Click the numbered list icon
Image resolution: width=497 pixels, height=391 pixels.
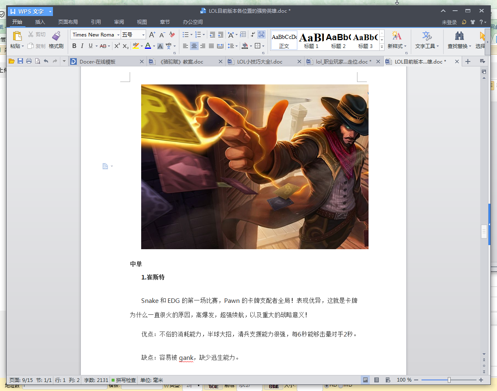pos(198,35)
